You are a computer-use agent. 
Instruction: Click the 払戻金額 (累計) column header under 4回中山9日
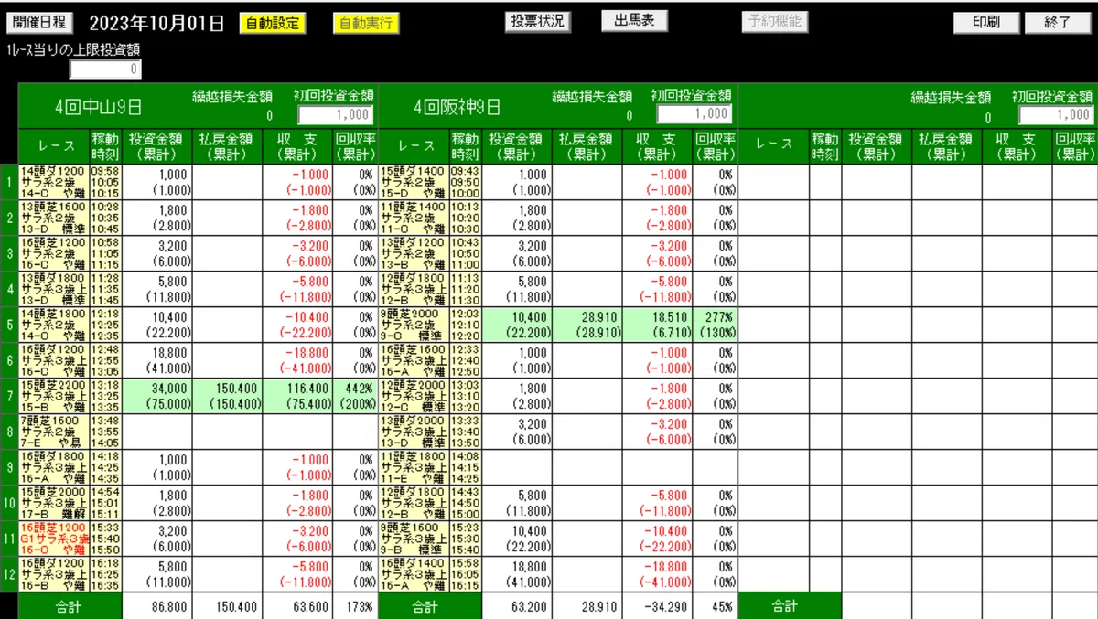pos(228,147)
